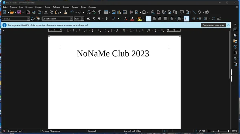Expand line spacing dropdown arrow
This screenshot has width=240, height=134.
point(209,19)
